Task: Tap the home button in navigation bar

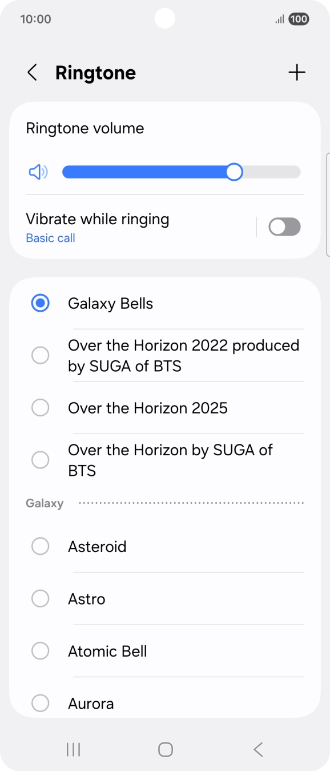Action: click(x=165, y=749)
